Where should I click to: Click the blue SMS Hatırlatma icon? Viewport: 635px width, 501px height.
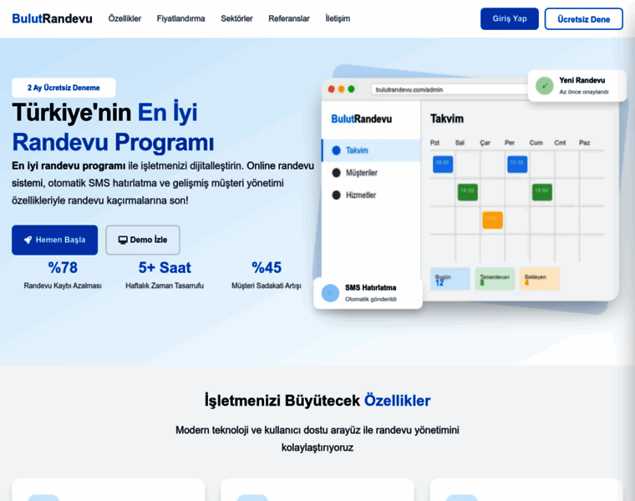330,292
